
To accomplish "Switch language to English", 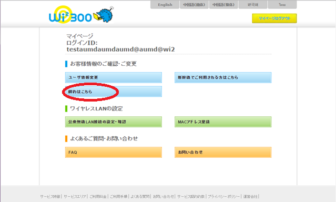I will pyautogui.click(x=165, y=5).
